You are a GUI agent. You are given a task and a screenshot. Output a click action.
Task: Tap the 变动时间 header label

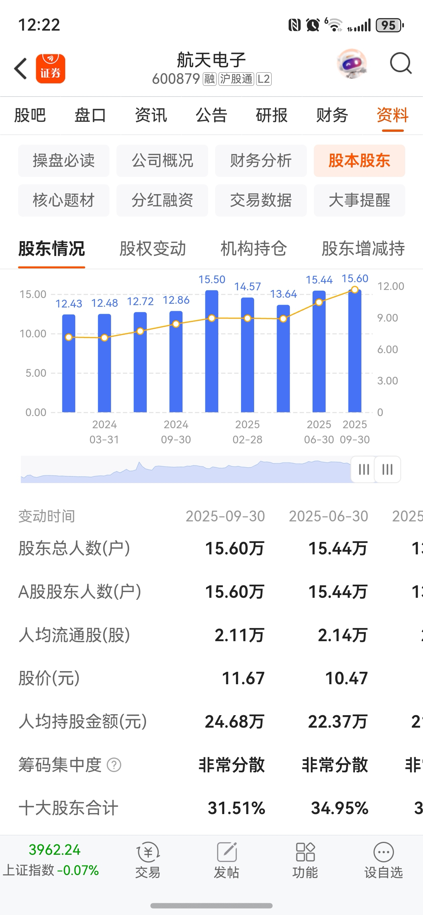[x=47, y=516]
